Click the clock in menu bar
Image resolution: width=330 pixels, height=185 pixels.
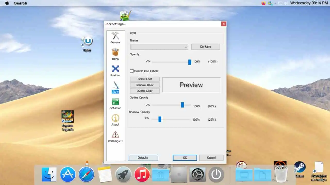(309, 3)
